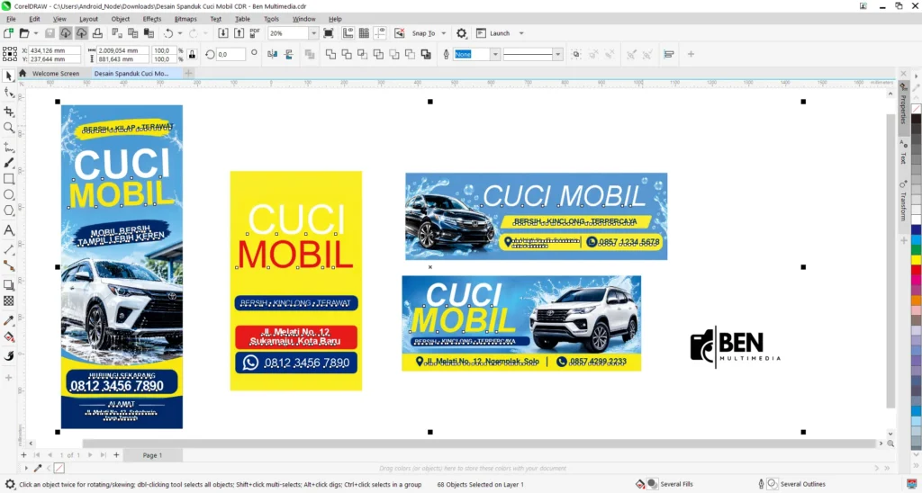Open the Effects menu

click(x=151, y=19)
